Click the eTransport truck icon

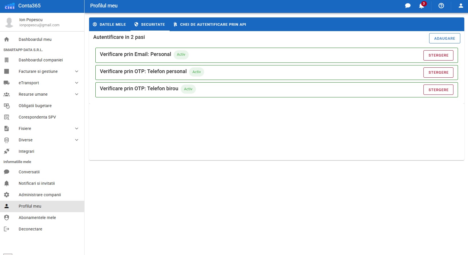pos(7,83)
